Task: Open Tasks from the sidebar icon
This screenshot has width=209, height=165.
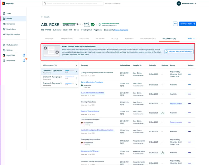Action: click(x=4, y=13)
